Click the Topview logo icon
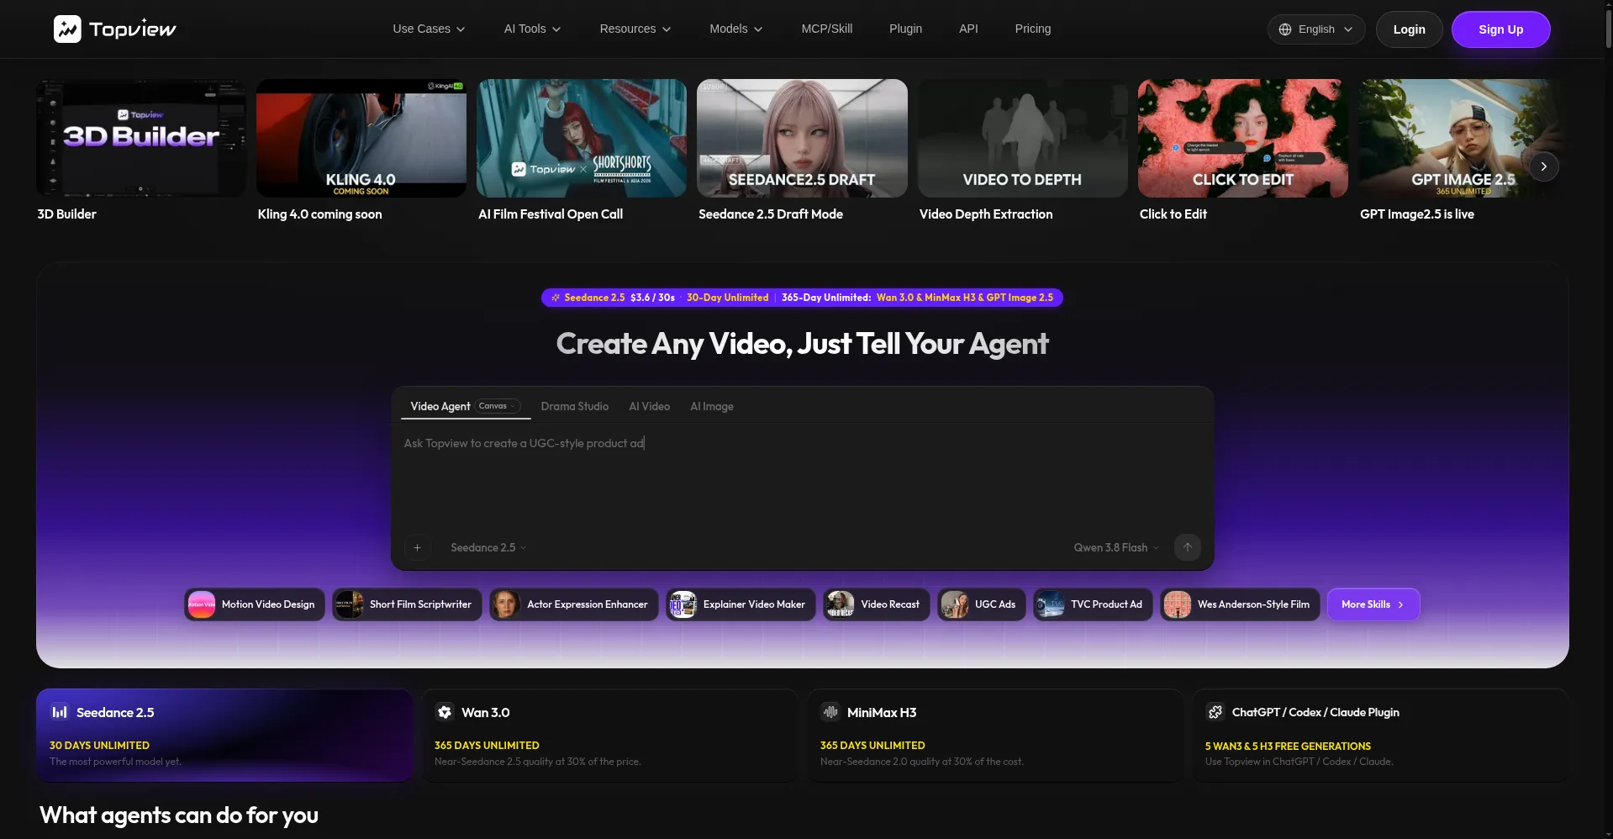The image size is (1613, 839). coord(67,29)
